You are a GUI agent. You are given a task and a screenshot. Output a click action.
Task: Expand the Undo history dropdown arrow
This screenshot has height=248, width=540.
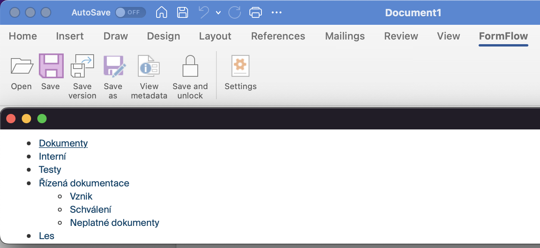[218, 13]
